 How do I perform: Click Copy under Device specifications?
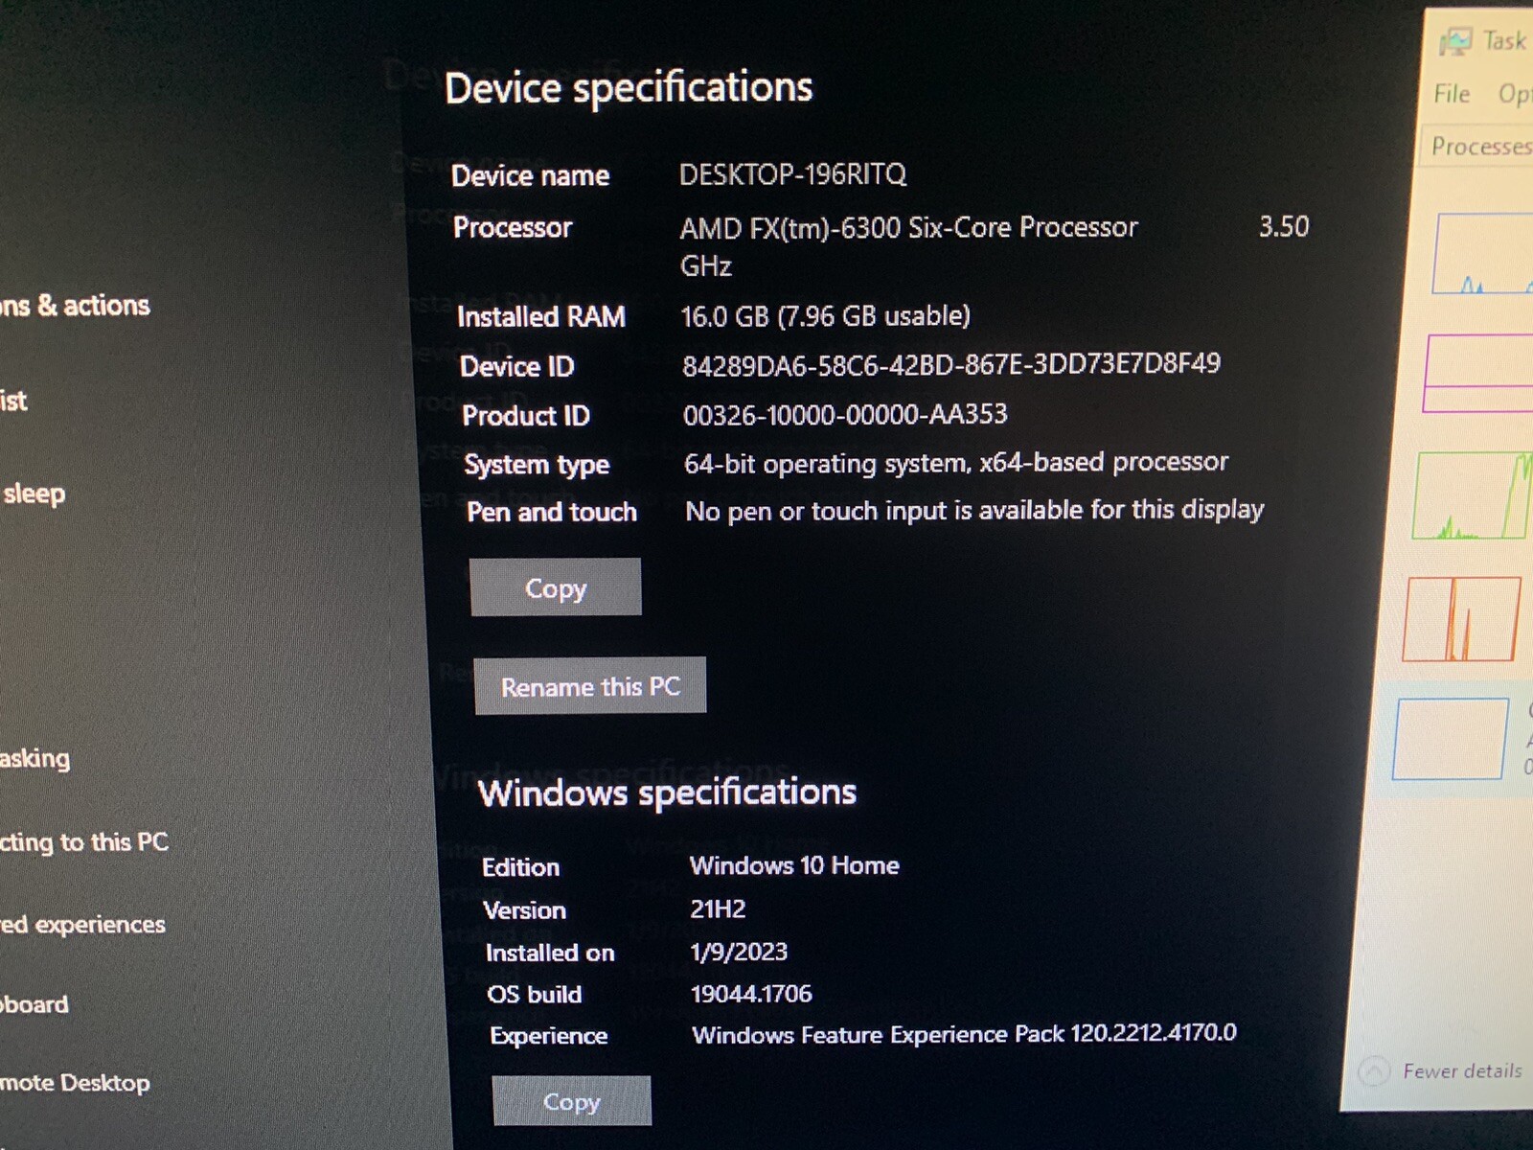pos(556,586)
